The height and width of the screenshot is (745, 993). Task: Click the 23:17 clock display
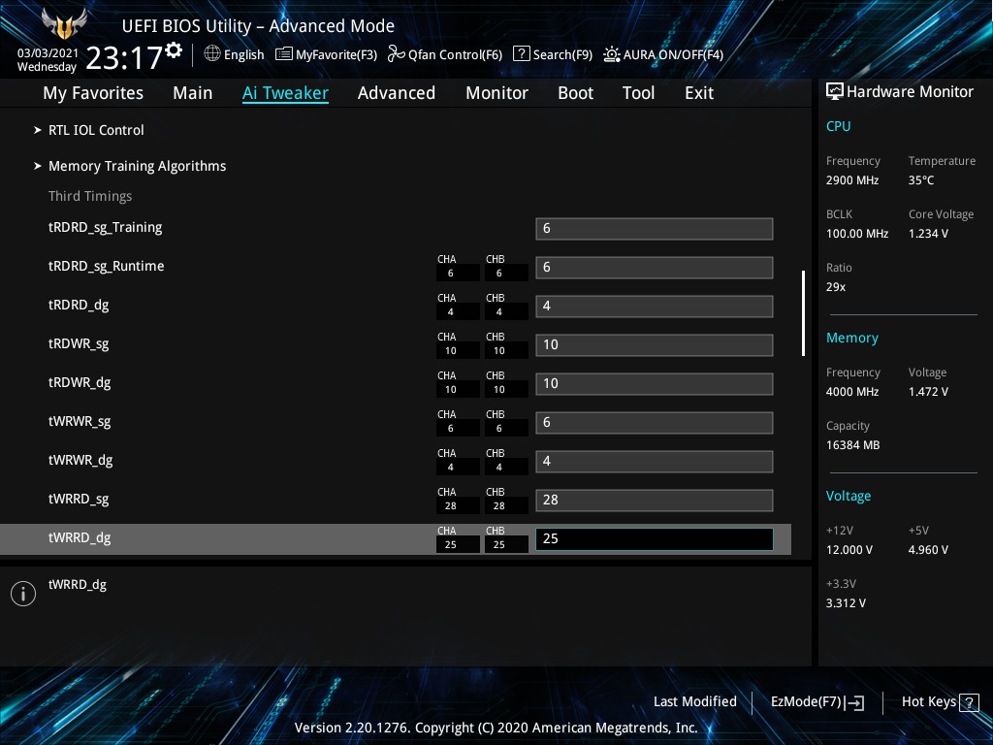(125, 58)
